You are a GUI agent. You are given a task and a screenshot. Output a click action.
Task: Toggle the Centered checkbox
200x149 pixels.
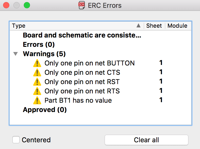[16, 140]
